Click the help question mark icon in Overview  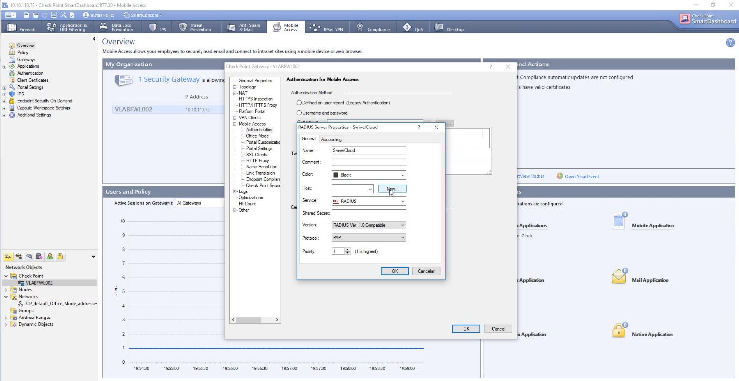click(x=730, y=43)
